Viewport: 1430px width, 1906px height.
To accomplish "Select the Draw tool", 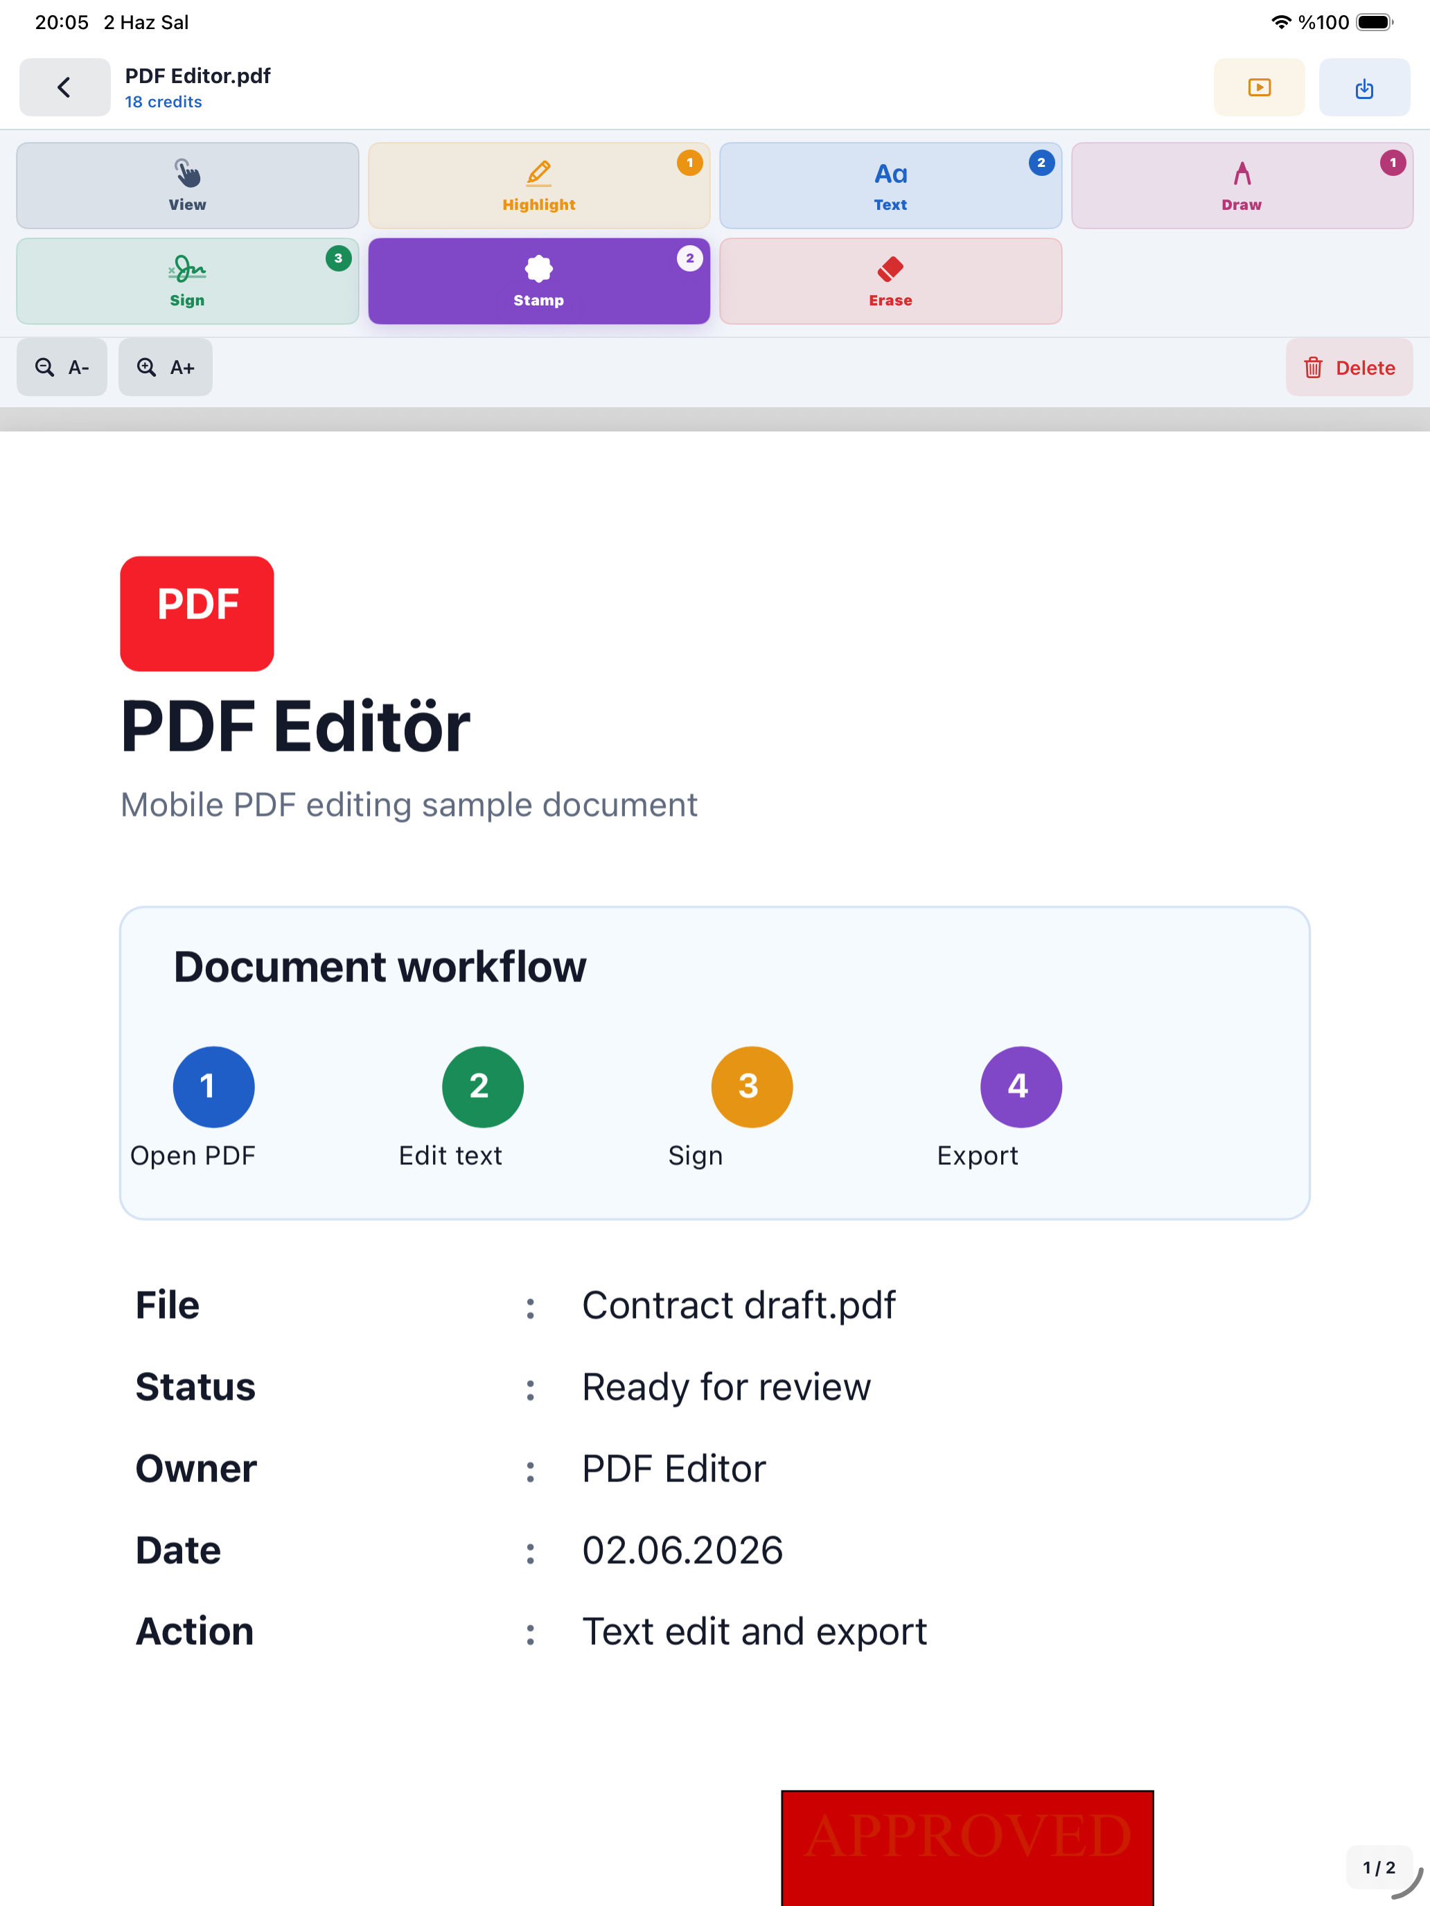I will coord(1242,185).
